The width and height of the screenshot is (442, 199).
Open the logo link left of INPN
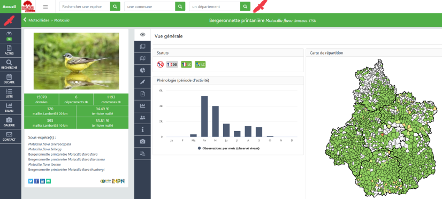[106, 181]
